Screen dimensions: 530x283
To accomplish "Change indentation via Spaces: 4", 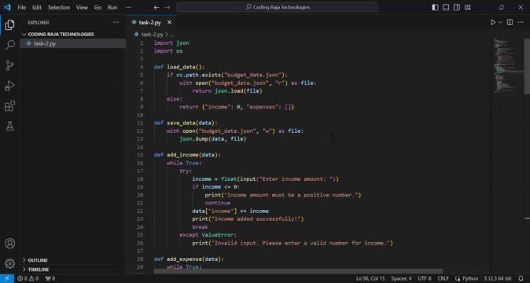I will (401, 278).
